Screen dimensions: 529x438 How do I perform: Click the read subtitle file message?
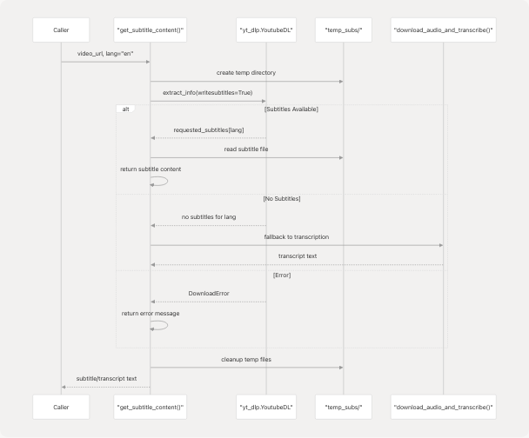[x=246, y=149]
